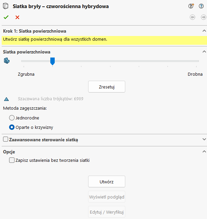Enable Zaawansowane sterowanie siatką checkbox

5,139
